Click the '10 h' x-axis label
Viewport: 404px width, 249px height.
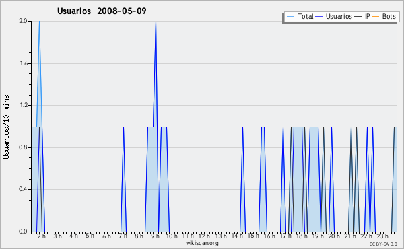[172, 236]
